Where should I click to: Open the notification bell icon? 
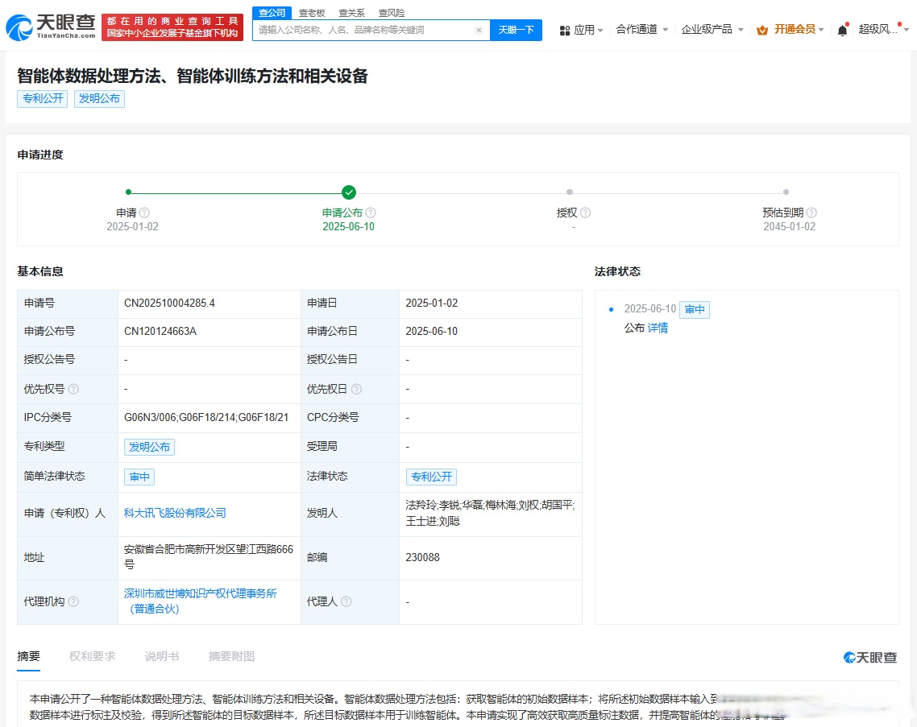pyautogui.click(x=841, y=28)
